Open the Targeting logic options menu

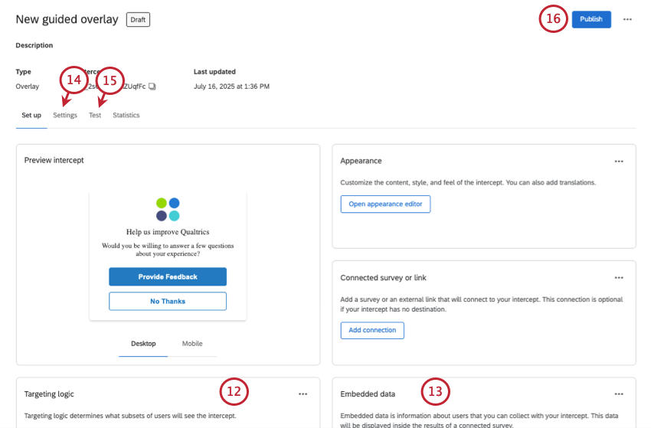coord(303,394)
